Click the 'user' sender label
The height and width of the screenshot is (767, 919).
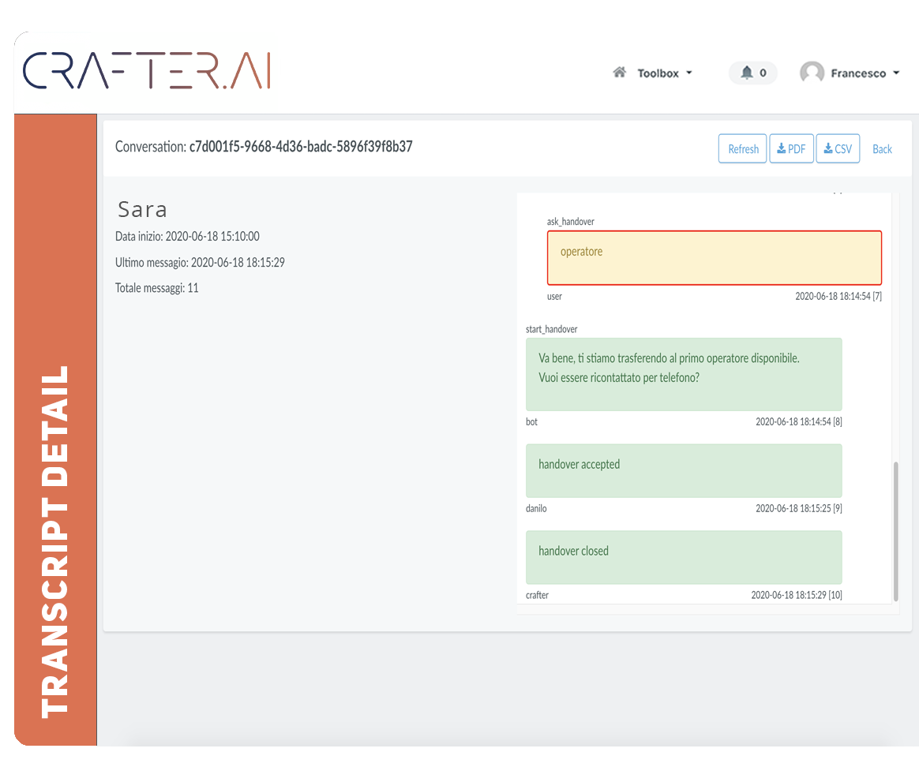(554, 297)
